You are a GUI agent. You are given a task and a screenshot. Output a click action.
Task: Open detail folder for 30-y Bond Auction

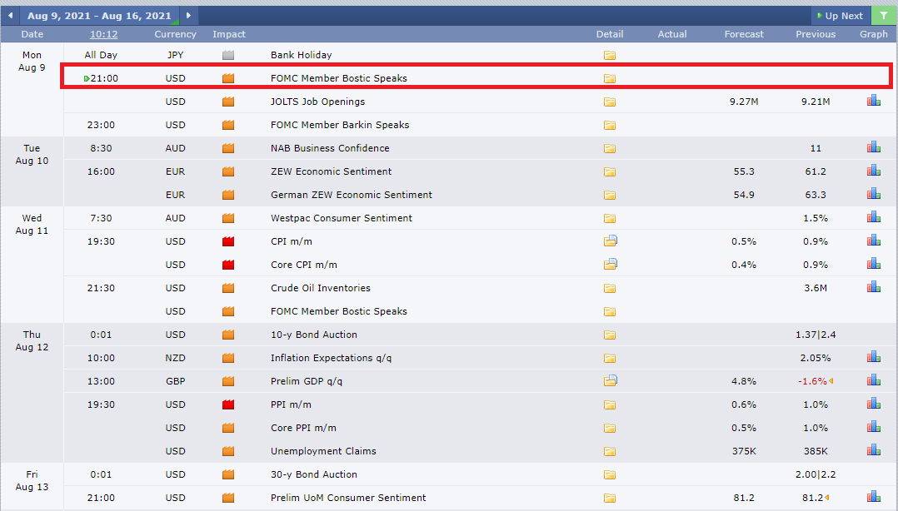tap(610, 475)
